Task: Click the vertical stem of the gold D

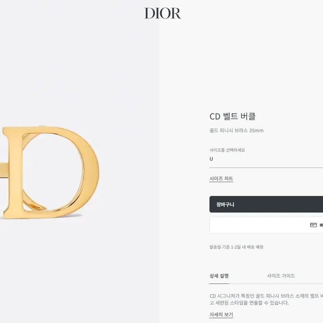Action: [16, 172]
